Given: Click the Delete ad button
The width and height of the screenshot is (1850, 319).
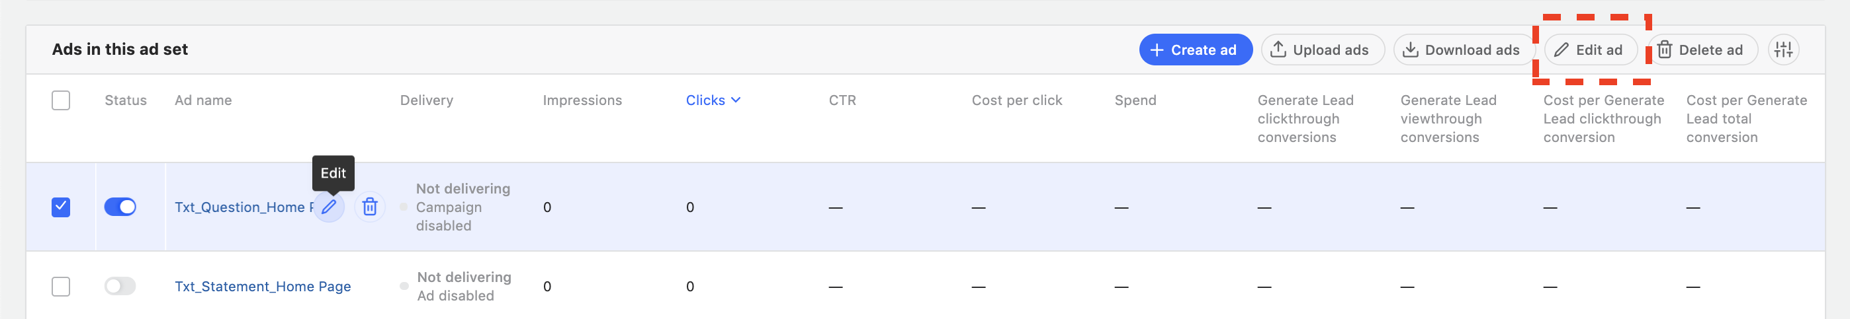Looking at the screenshot, I should coord(1700,50).
